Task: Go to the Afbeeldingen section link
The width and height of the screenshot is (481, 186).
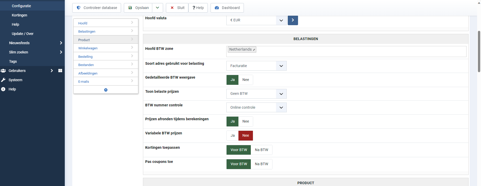Action: [88, 73]
